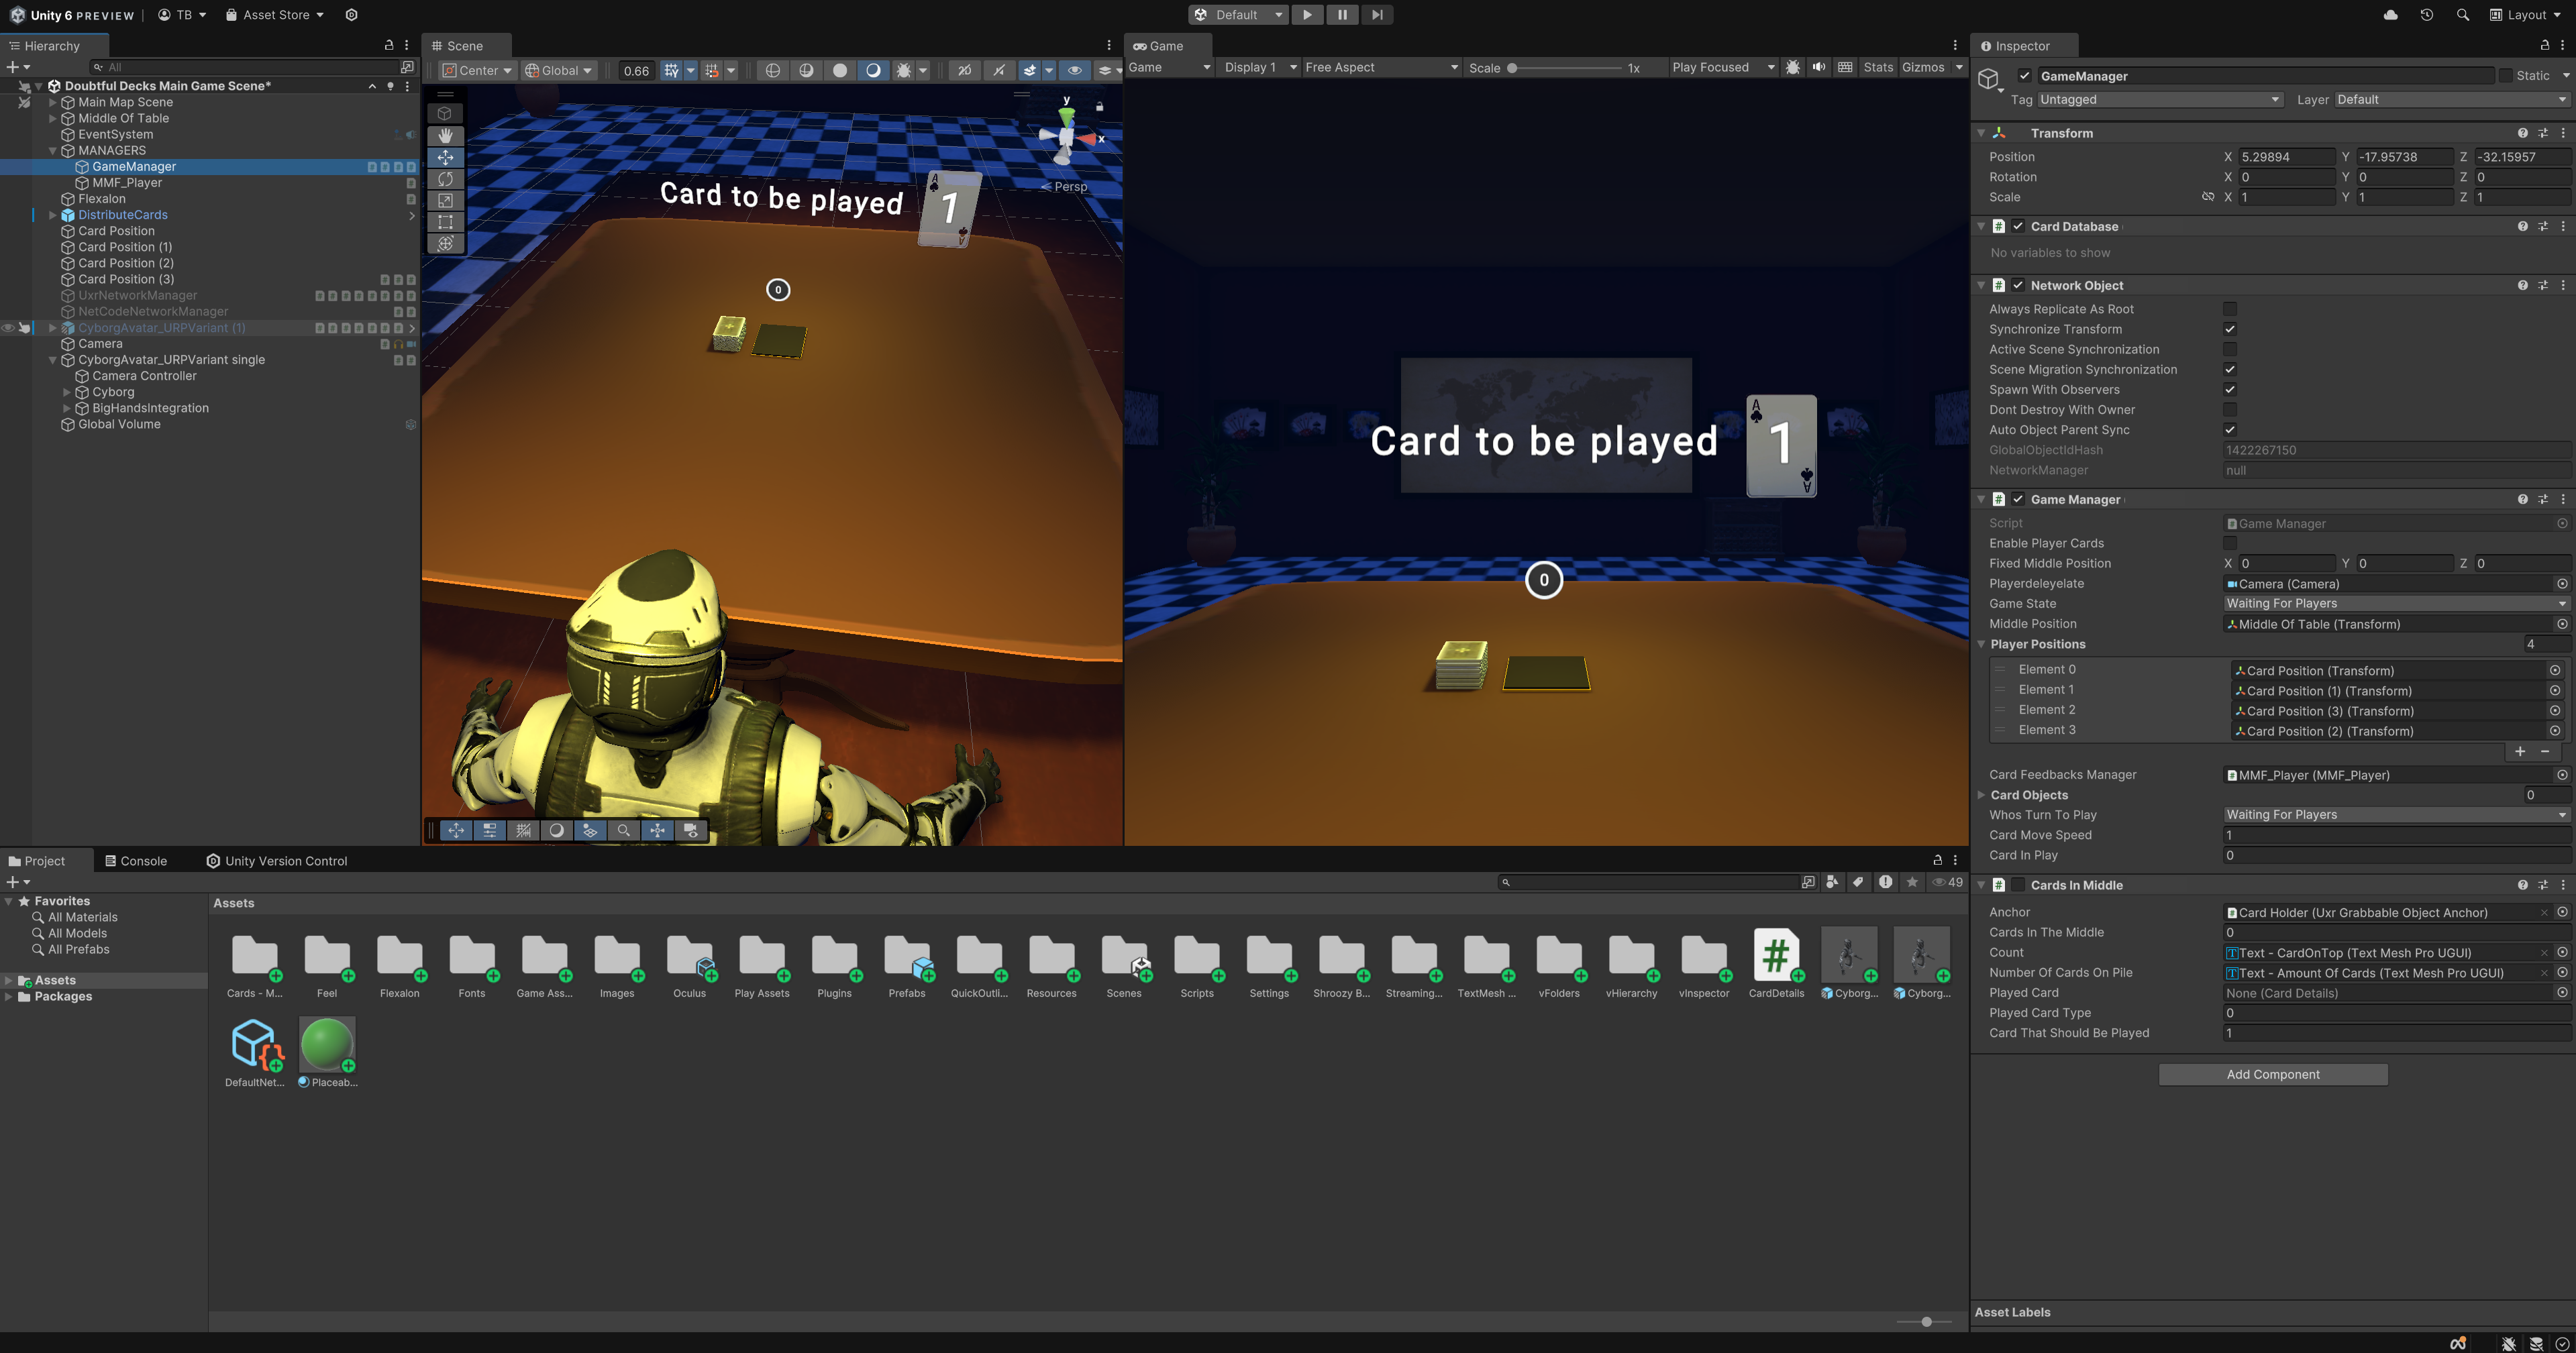Open the CardDetails script asset
Viewport: 2576px width, 1353px height.
pyautogui.click(x=1776, y=962)
